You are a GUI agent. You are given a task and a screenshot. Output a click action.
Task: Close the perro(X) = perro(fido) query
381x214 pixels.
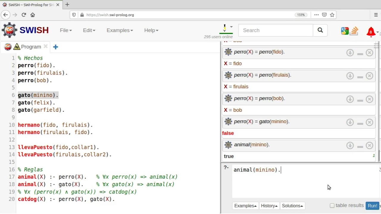coord(369,53)
